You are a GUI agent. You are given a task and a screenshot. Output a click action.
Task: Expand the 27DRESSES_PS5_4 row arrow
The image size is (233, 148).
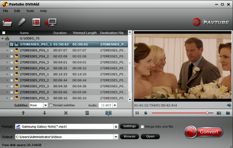[x=7, y=92]
